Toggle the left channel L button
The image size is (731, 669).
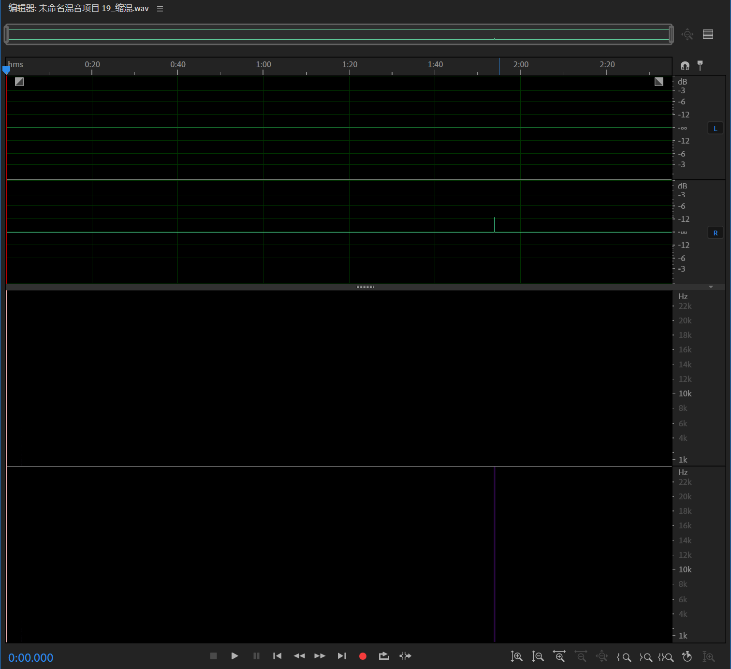[715, 129]
